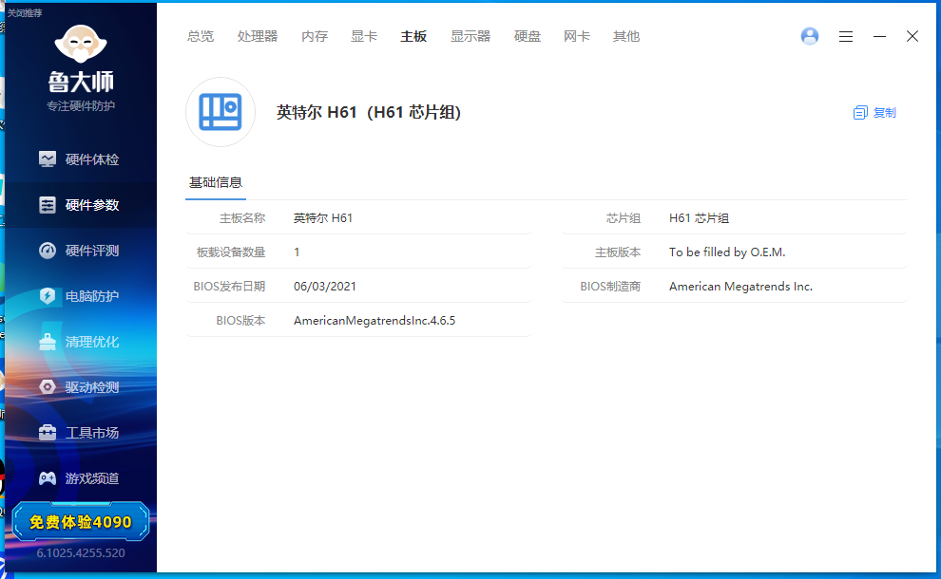941x579 pixels.
Task: Click the 免费体验4090 banner button
Action: [81, 522]
